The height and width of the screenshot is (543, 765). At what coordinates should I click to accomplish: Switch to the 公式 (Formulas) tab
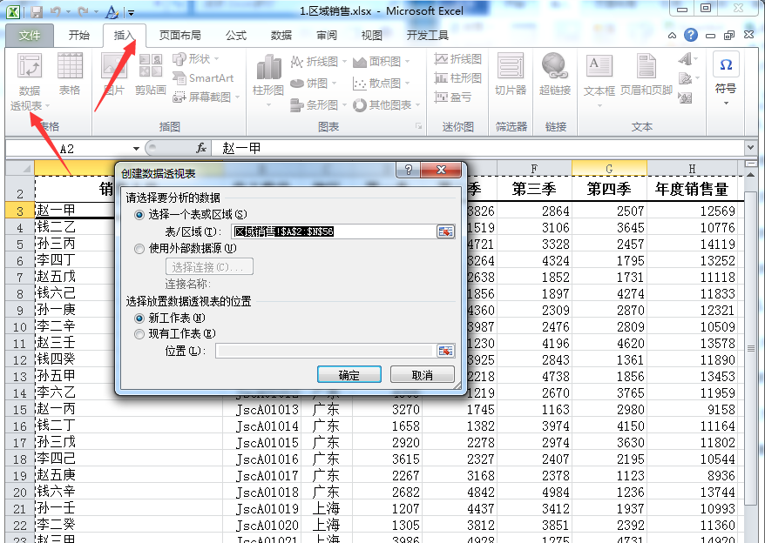[236, 36]
